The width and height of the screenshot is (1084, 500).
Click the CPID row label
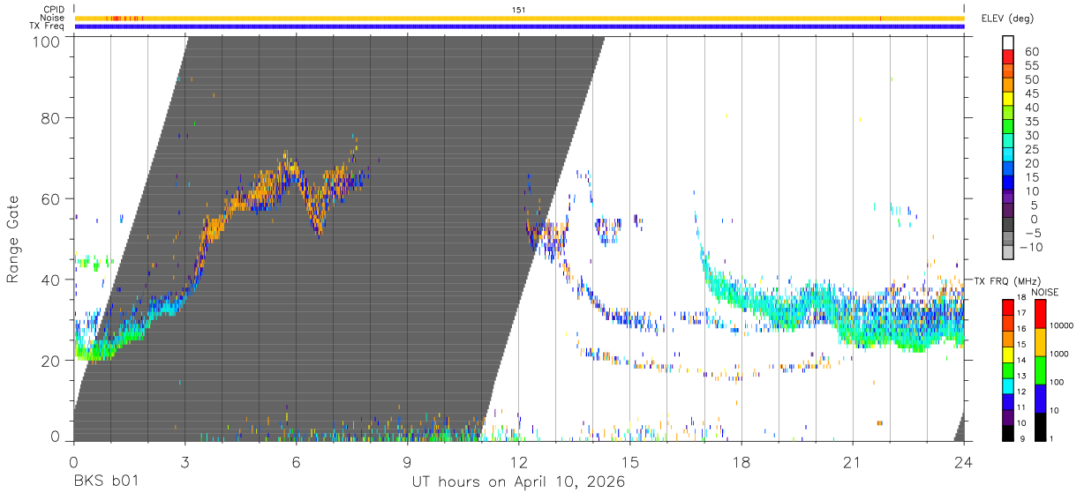pos(53,10)
